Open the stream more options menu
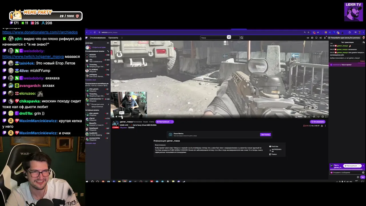 (x=325, y=126)
